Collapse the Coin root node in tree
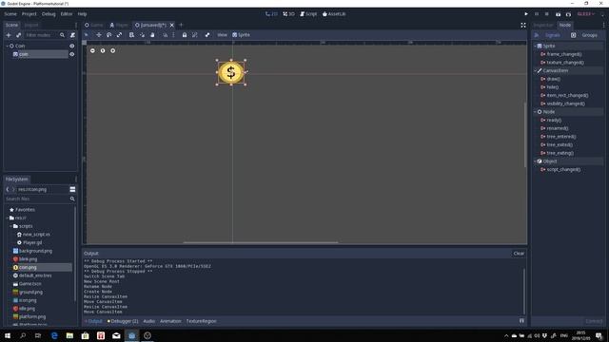 click(x=7, y=46)
